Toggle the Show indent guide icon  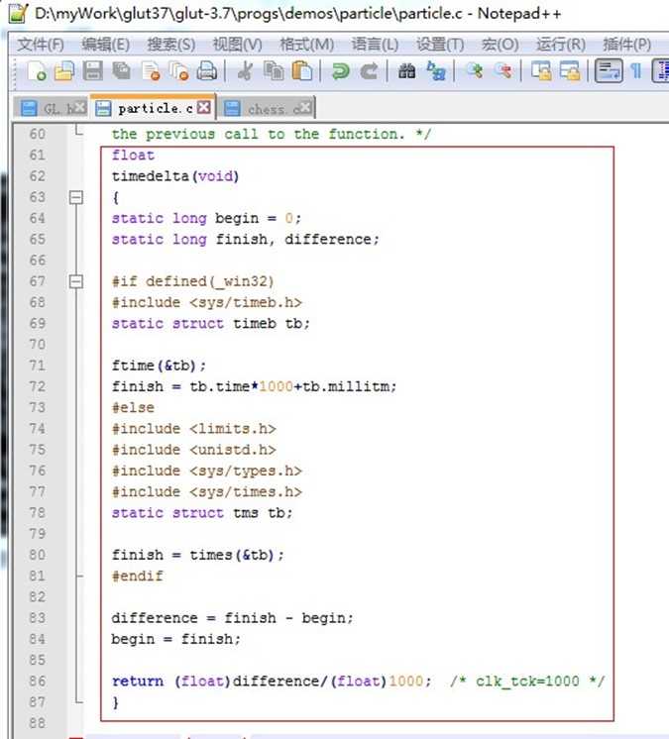661,71
